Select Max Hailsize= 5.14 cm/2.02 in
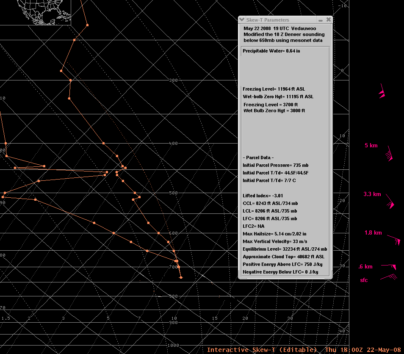 point(274,234)
